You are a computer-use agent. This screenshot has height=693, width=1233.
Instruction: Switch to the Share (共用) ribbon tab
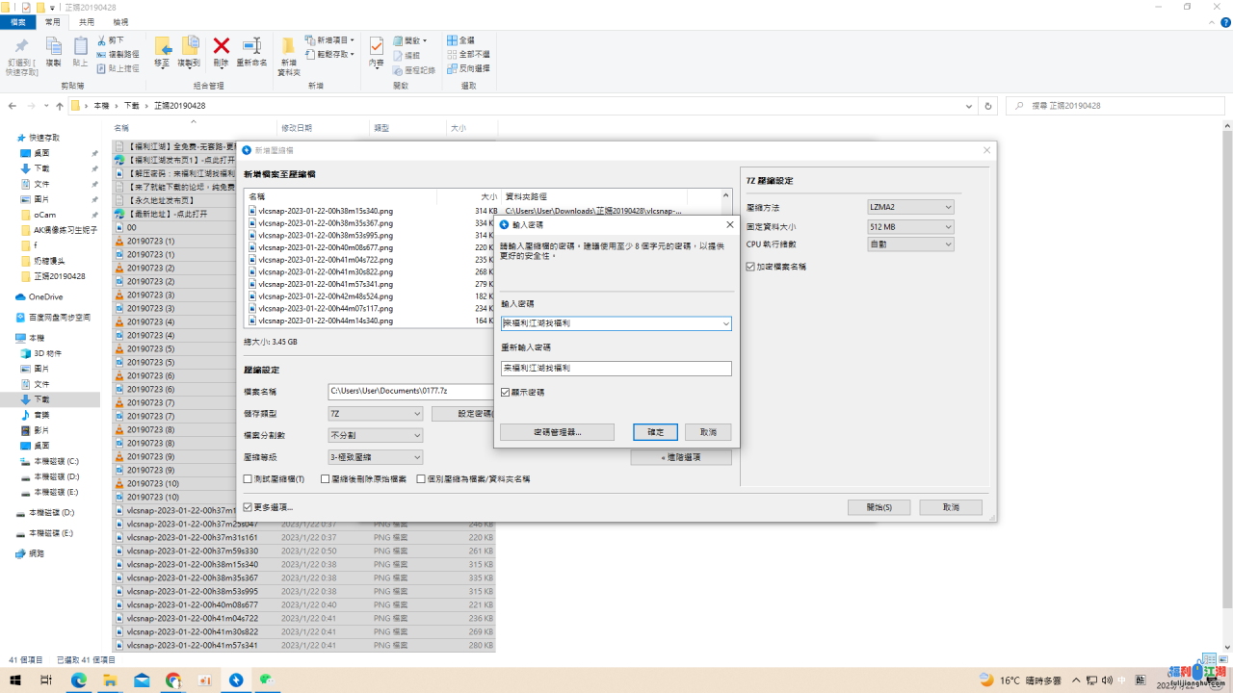click(87, 21)
